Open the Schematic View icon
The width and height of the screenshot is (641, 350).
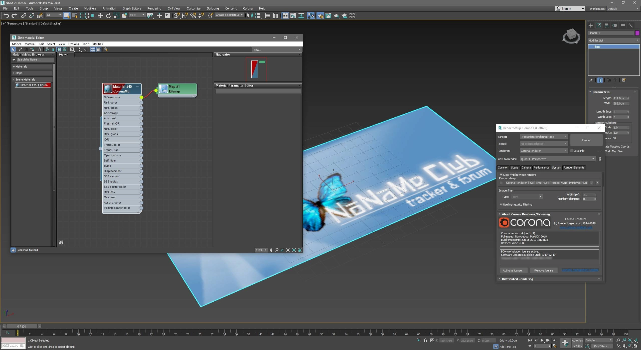pyautogui.click(x=301, y=16)
